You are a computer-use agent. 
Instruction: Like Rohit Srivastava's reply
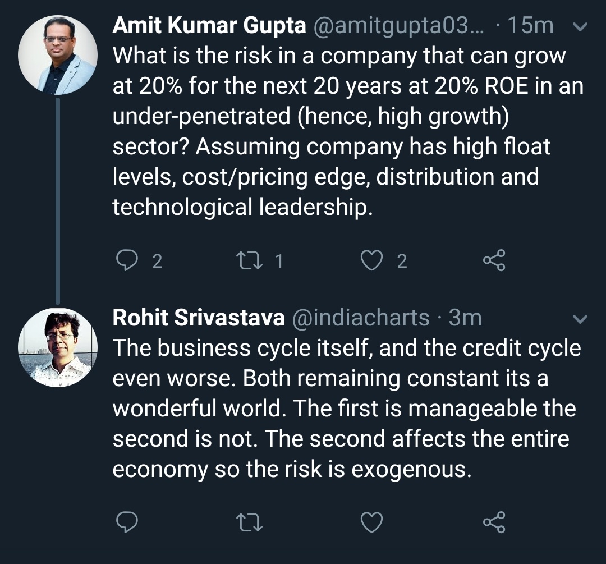click(x=371, y=522)
